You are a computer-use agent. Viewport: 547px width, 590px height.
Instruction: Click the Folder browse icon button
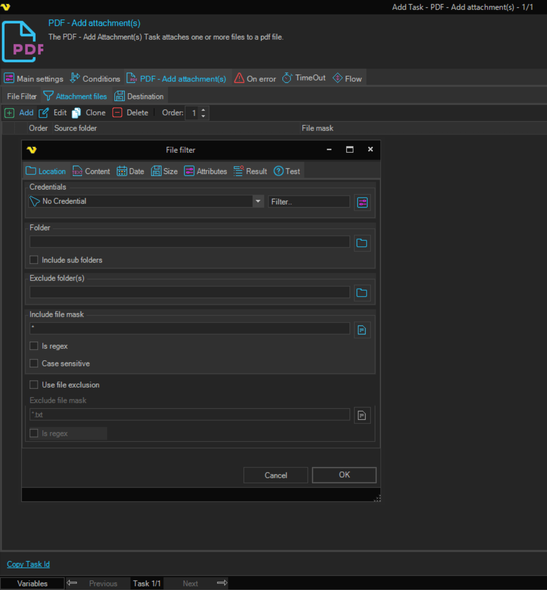point(362,243)
